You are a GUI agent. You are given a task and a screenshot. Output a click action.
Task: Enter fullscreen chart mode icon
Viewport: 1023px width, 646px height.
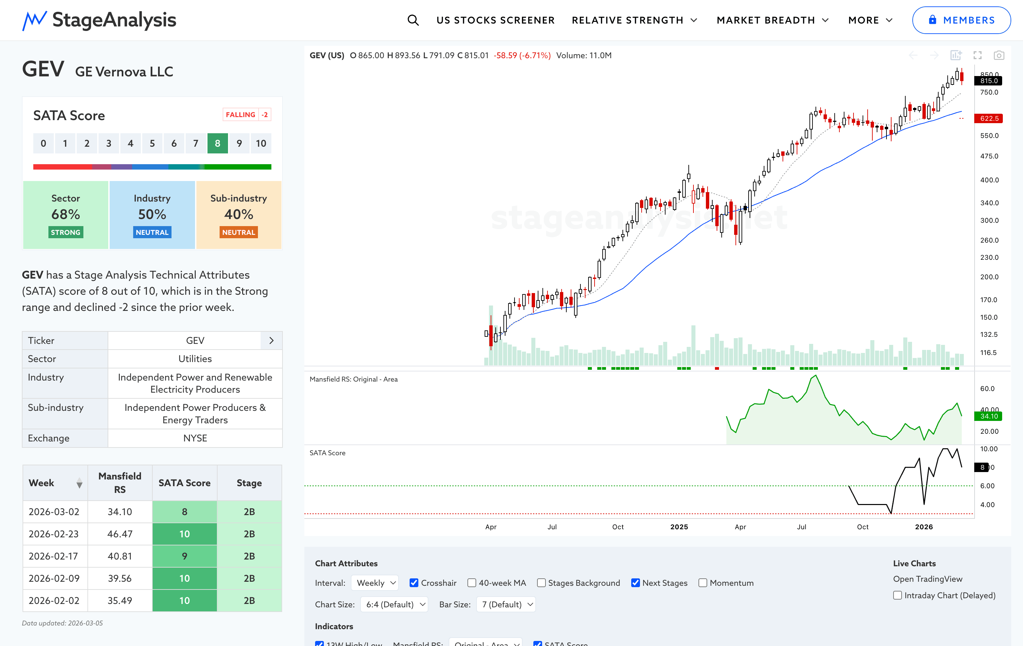[x=978, y=55]
